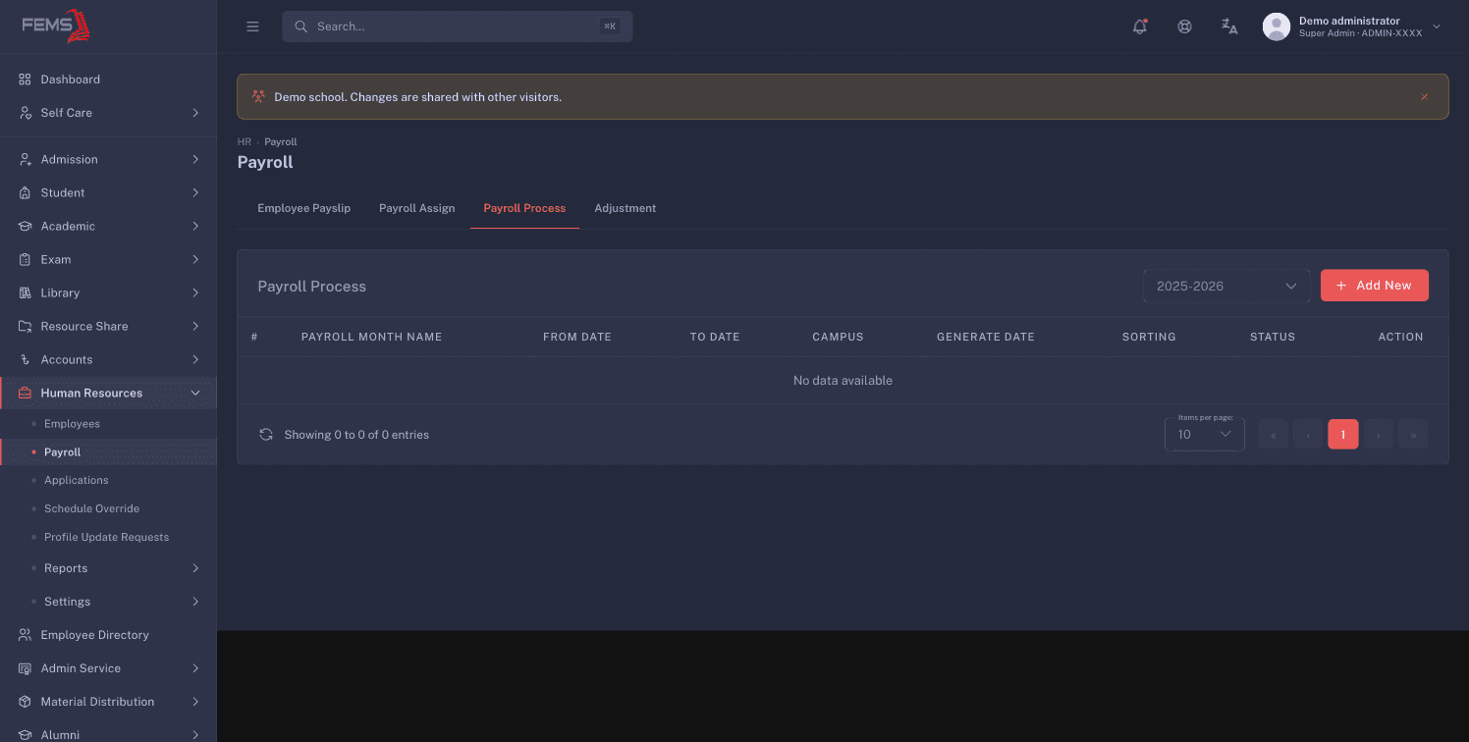Click the Human Resources briefcase icon
This screenshot has width=1469, height=742.
[26, 394]
